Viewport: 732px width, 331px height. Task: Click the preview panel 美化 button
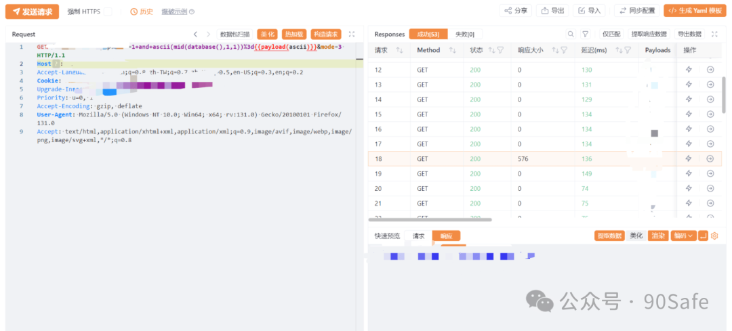[636, 236]
